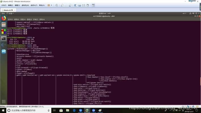Open the terminal 搜索(S) menu

point(29,19)
